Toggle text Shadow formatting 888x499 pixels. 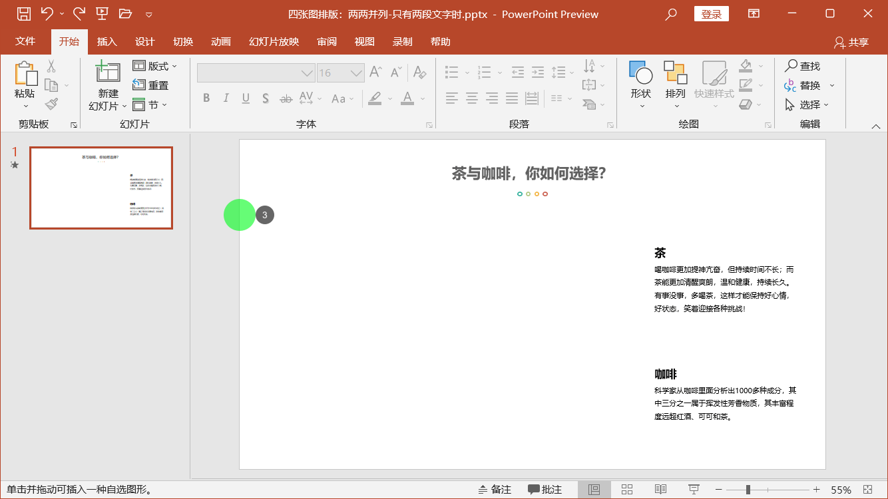(266, 98)
